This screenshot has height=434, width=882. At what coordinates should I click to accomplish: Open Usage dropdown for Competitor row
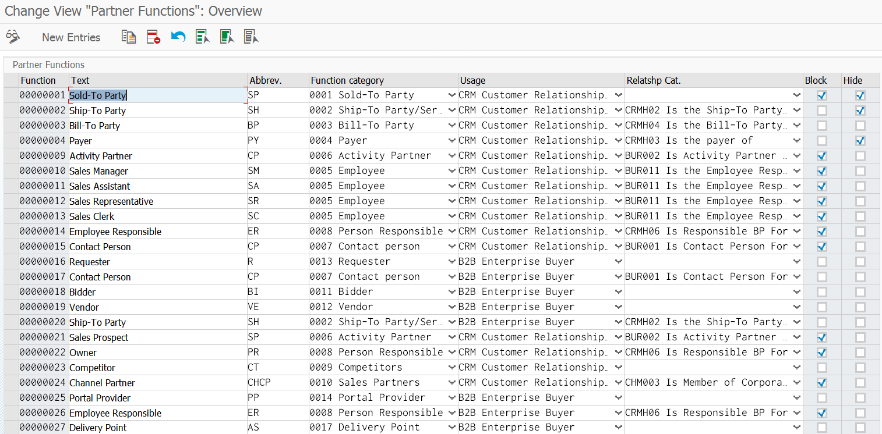(619, 368)
